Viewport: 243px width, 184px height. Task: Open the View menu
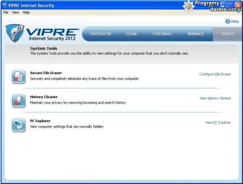[x=16, y=12]
